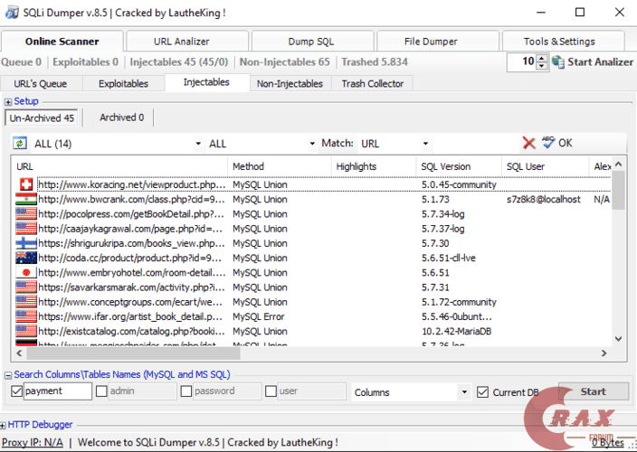Click flag icon of savarkarsmarak.com row
The image size is (637, 452).
click(26, 287)
